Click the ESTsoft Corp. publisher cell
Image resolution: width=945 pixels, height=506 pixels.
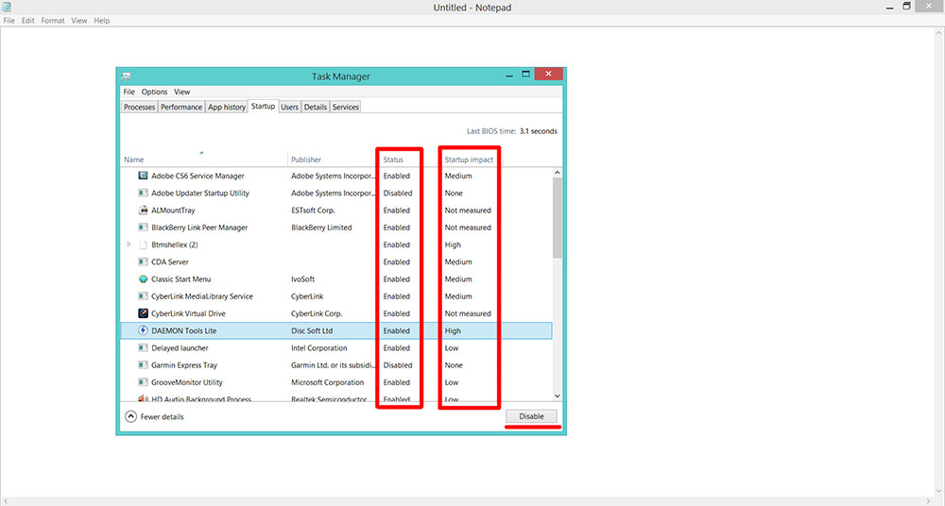pos(313,211)
